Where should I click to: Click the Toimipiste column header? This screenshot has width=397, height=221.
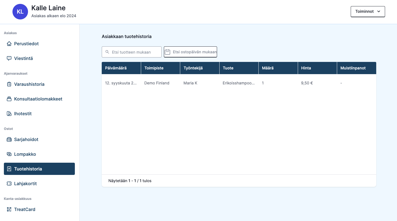click(161, 68)
